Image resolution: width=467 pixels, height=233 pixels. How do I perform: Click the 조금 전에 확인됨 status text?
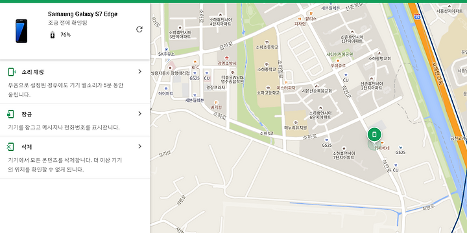[x=67, y=23]
